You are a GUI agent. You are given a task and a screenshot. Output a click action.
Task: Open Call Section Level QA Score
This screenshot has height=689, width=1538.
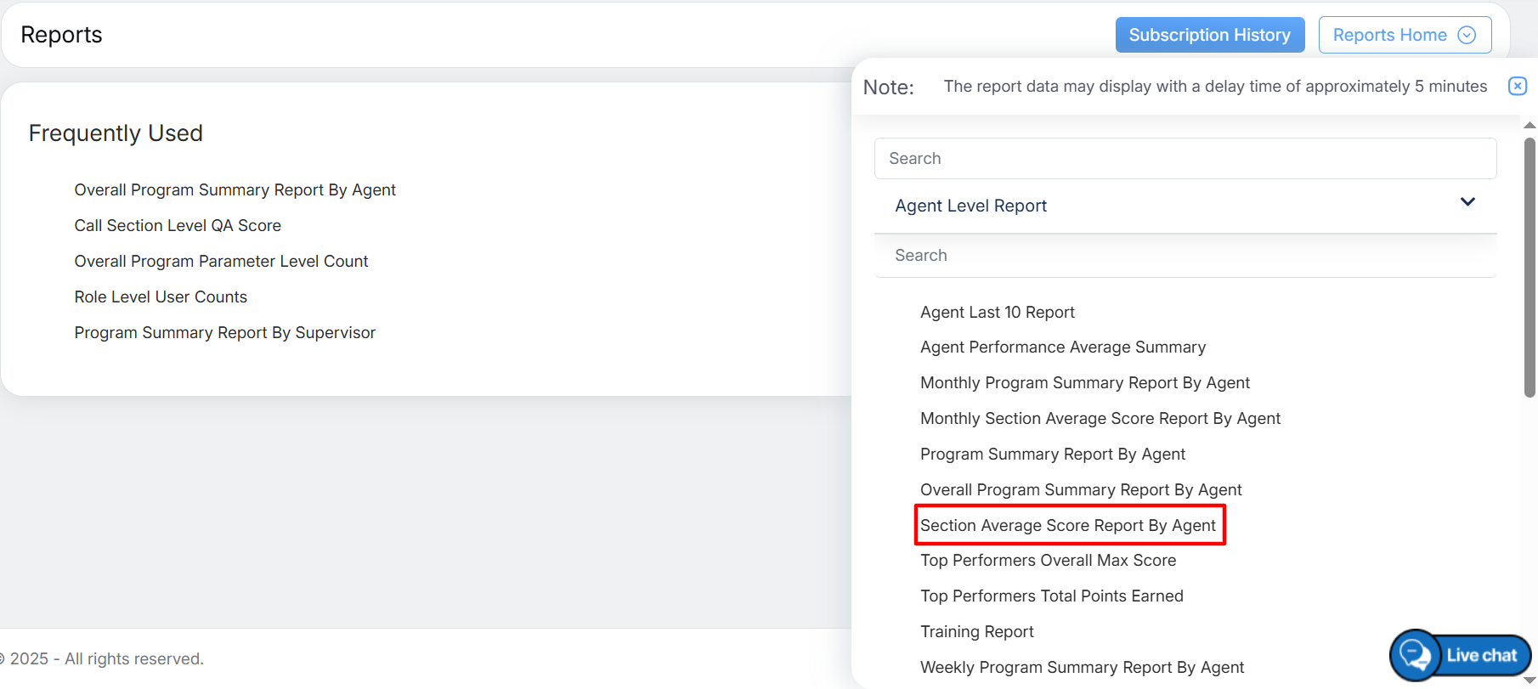(178, 226)
